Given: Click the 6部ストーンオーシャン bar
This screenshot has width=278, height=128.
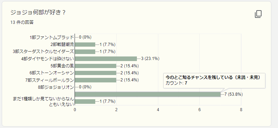Looking at the screenshot, I should (x=96, y=73).
